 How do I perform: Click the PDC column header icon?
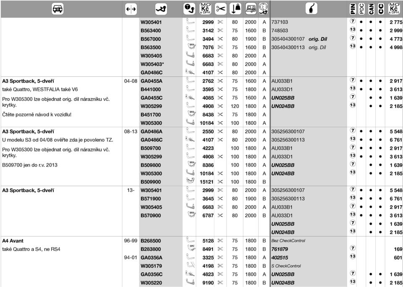click(361, 9)
